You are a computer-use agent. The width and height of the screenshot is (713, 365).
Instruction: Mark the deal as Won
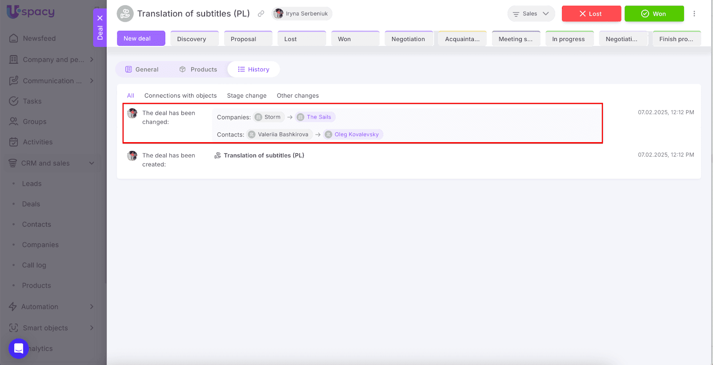pos(654,14)
